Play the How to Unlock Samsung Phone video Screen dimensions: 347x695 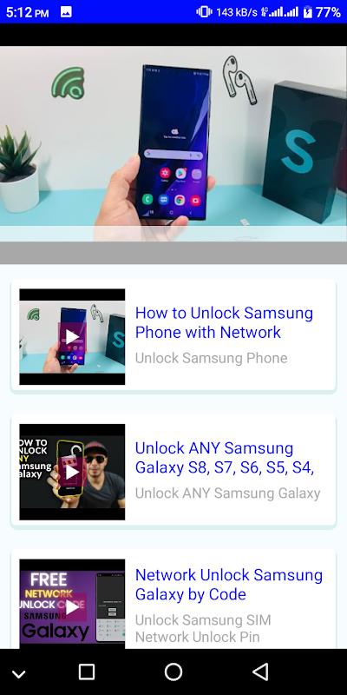tap(72, 337)
